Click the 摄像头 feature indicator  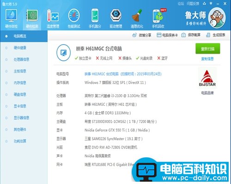pos(125,58)
